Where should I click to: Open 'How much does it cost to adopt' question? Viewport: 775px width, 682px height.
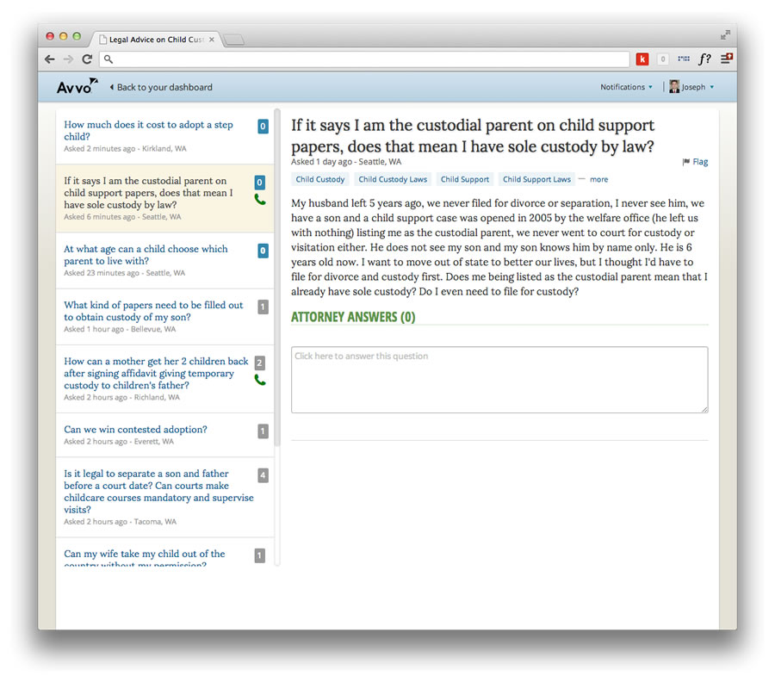pos(148,131)
